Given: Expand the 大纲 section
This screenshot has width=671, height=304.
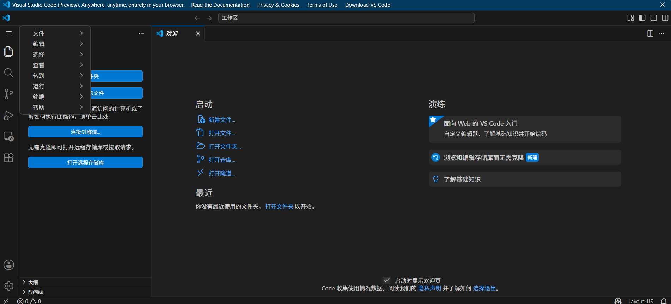Looking at the screenshot, I should coord(85,282).
